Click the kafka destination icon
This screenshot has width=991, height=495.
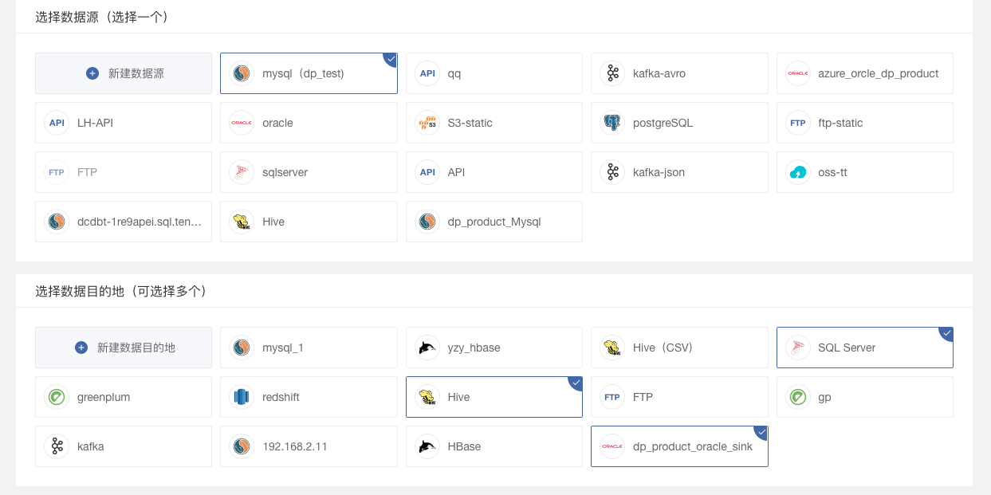click(57, 446)
